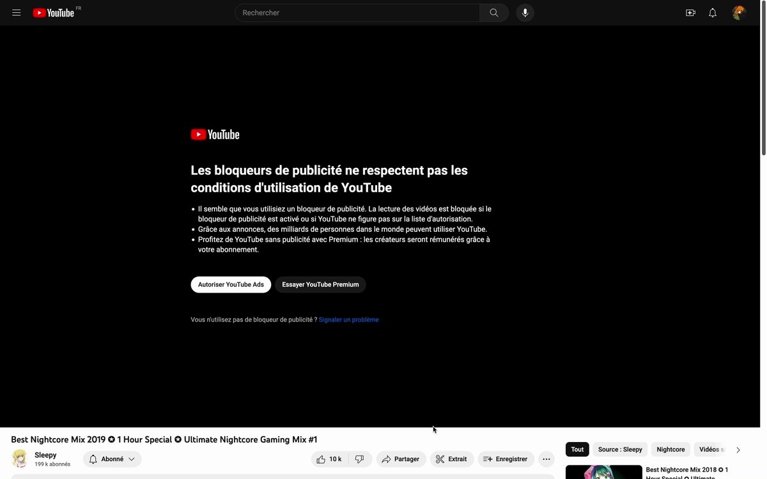767x479 pixels.
Task: Open the create video icon
Action: [x=690, y=13]
